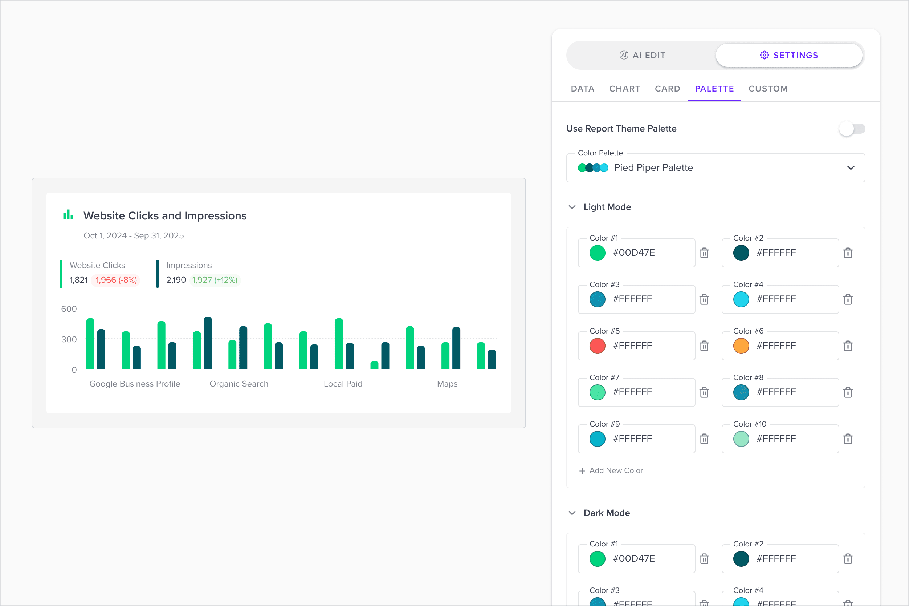
Task: Select the SETTINGS mode button
Action: [788, 55]
